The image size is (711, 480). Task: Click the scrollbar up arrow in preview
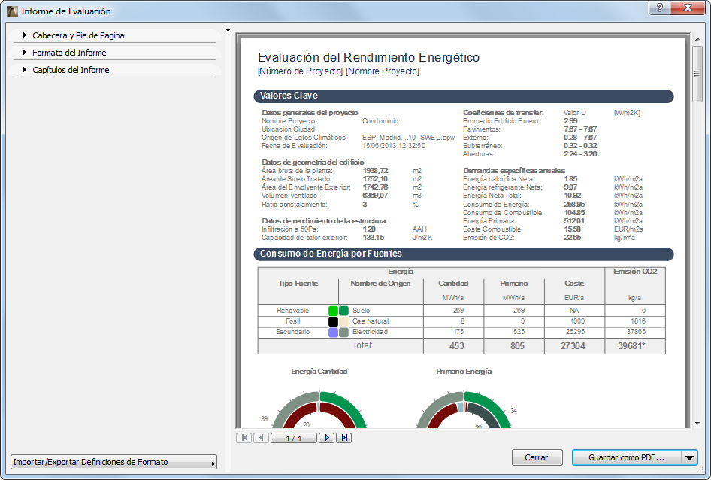point(697,38)
